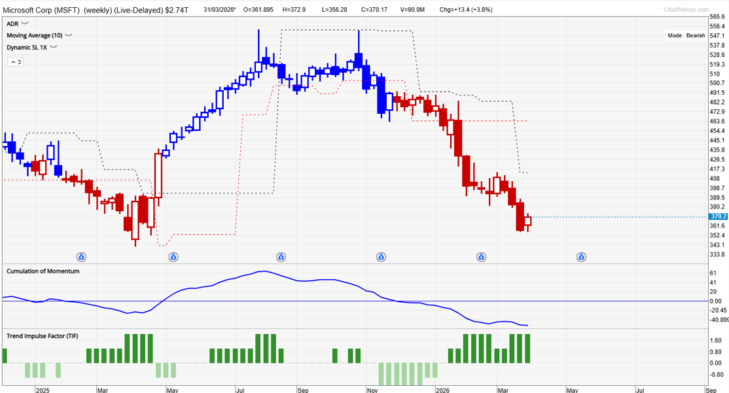Click the earnings event icon below May 2025

click(x=173, y=257)
